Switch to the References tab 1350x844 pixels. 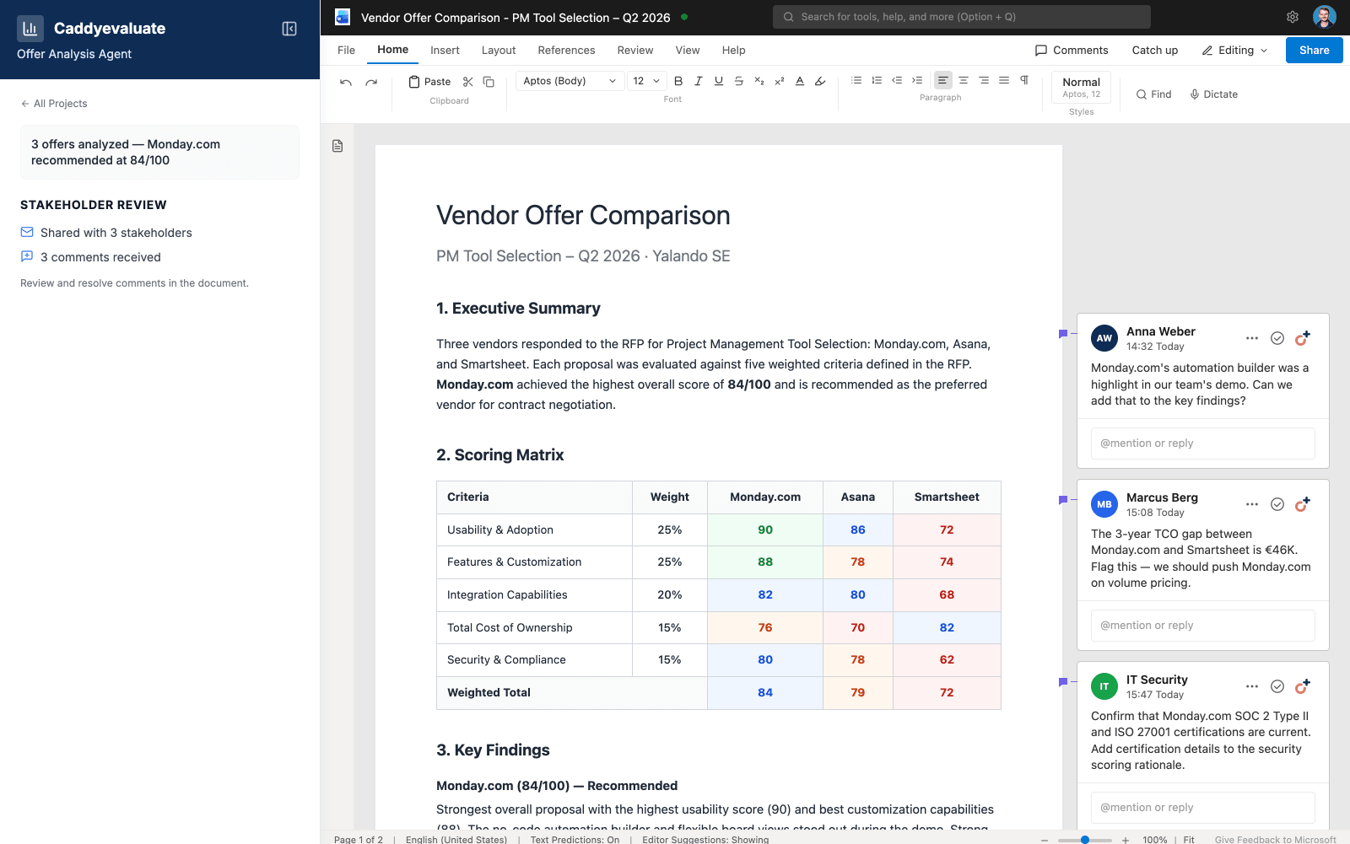click(x=566, y=51)
